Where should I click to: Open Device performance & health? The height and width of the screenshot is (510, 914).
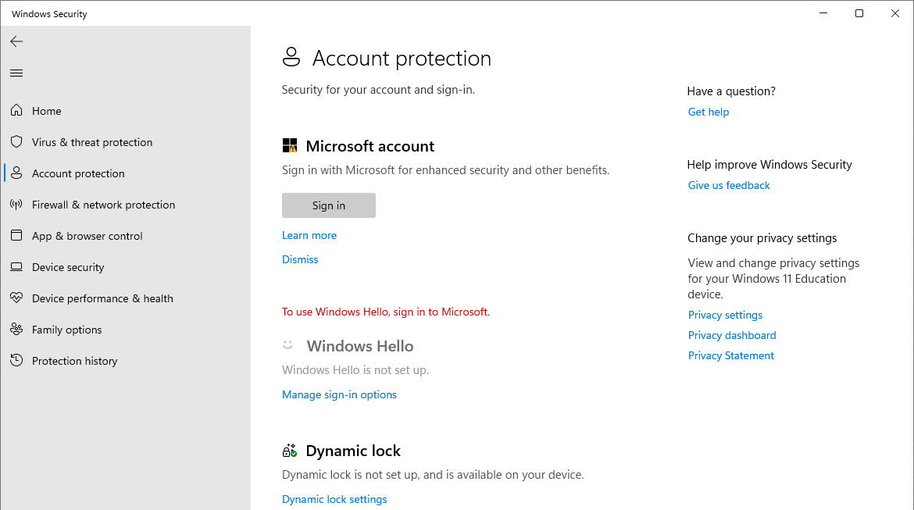(x=102, y=298)
